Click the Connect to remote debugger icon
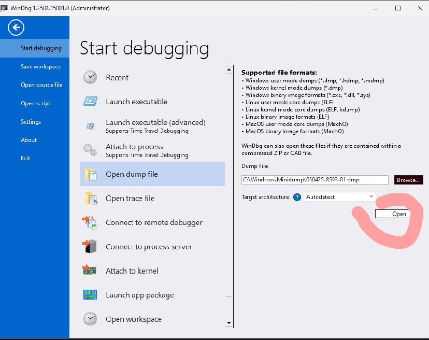This screenshot has width=429, height=340. 90,222
